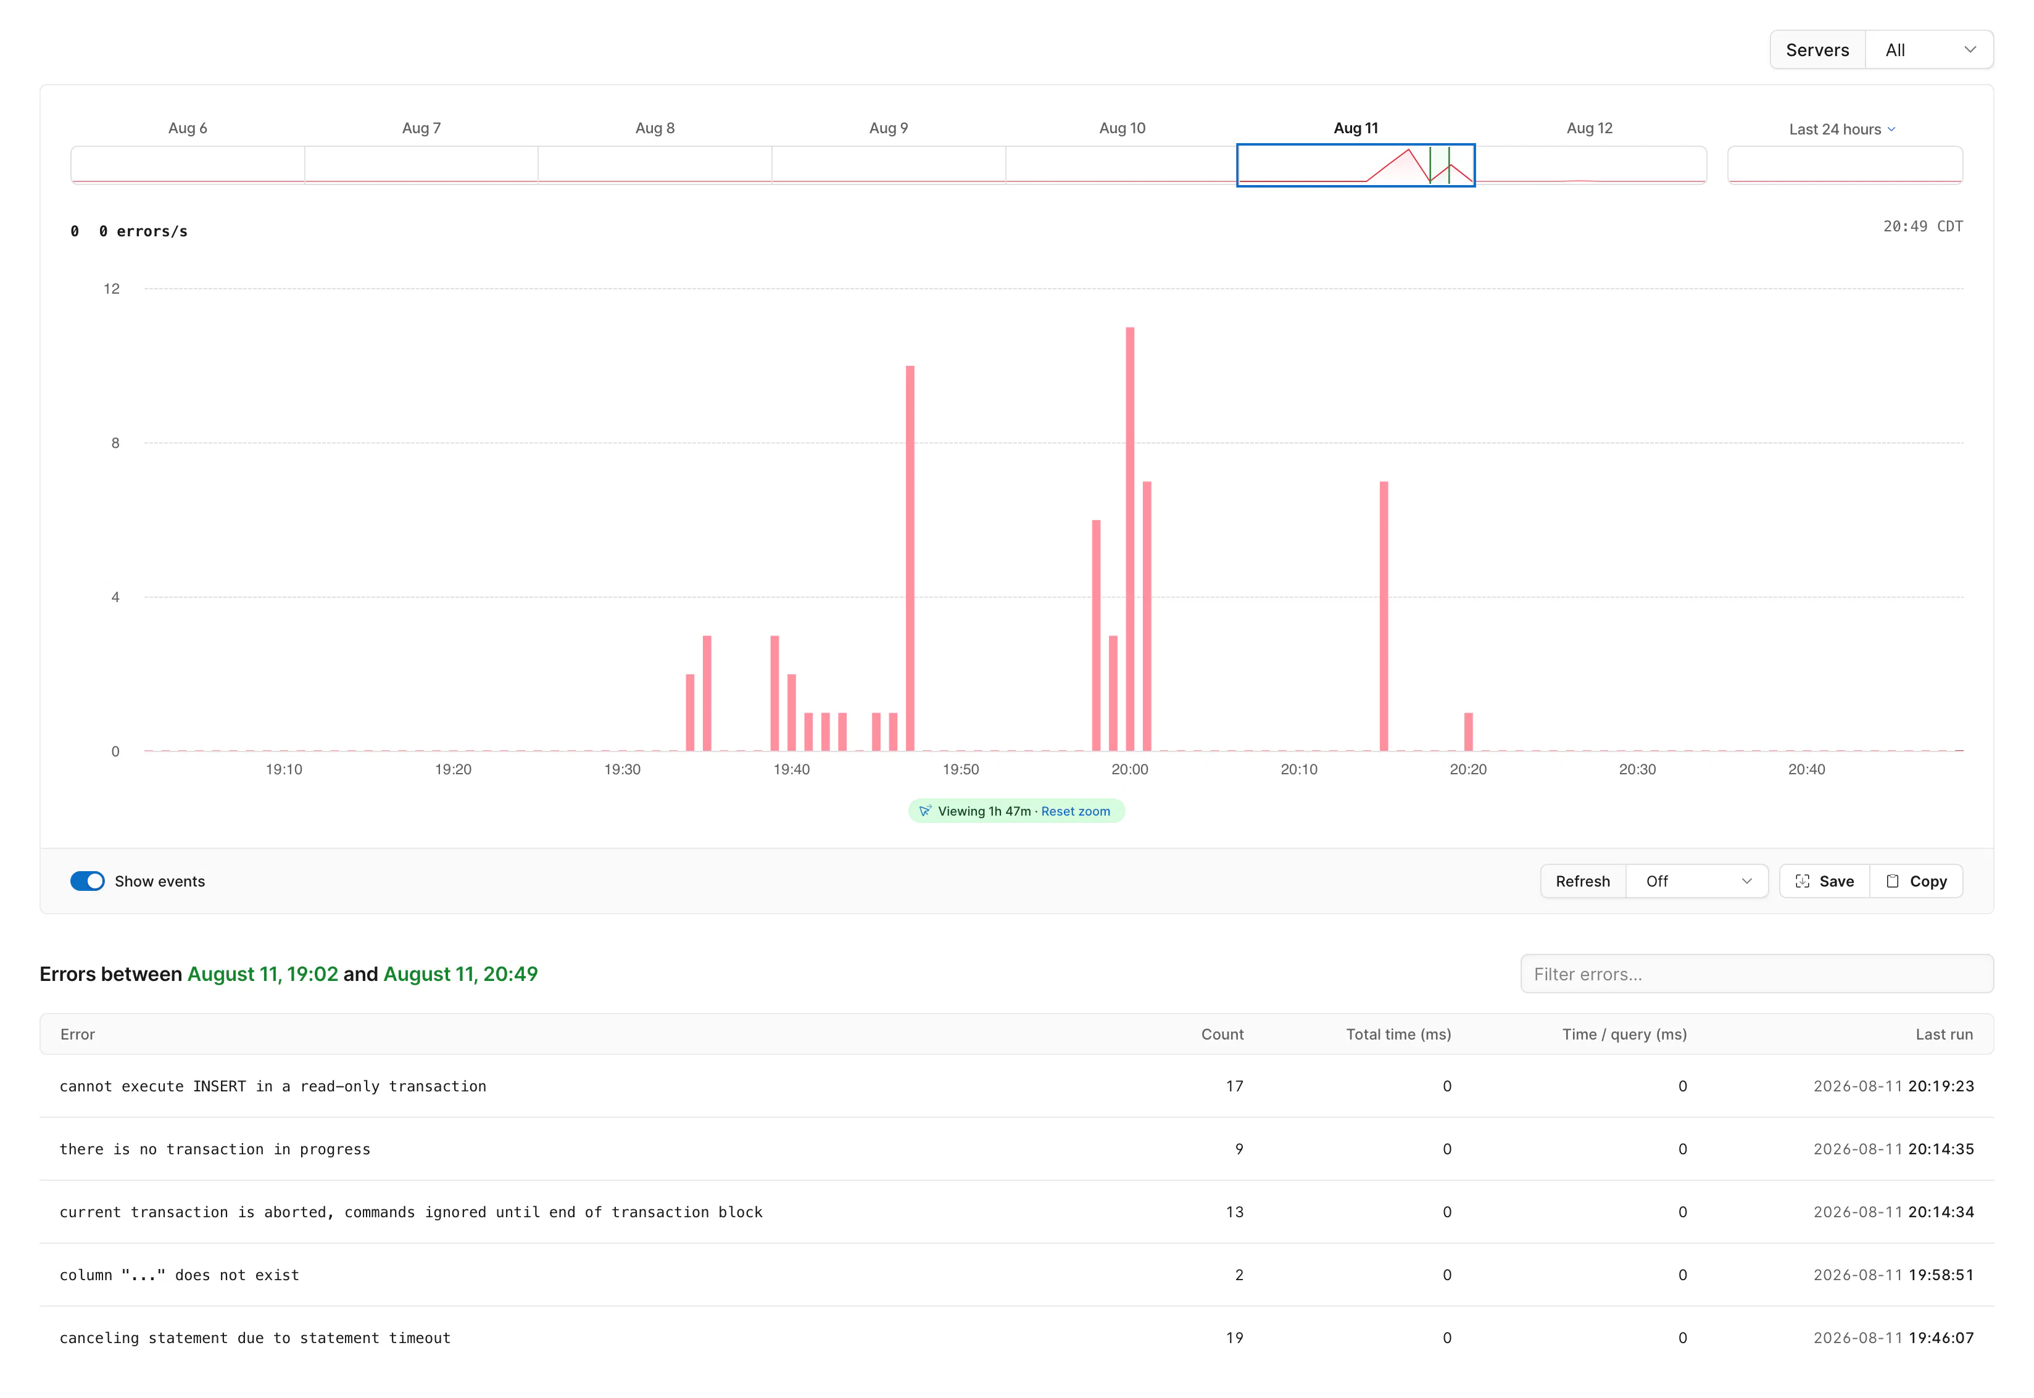Click the 0 errors/s readout
The image size is (2034, 1398).
[143, 231]
